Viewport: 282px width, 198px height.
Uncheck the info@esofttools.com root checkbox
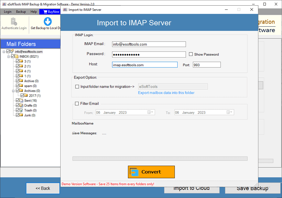8,51
